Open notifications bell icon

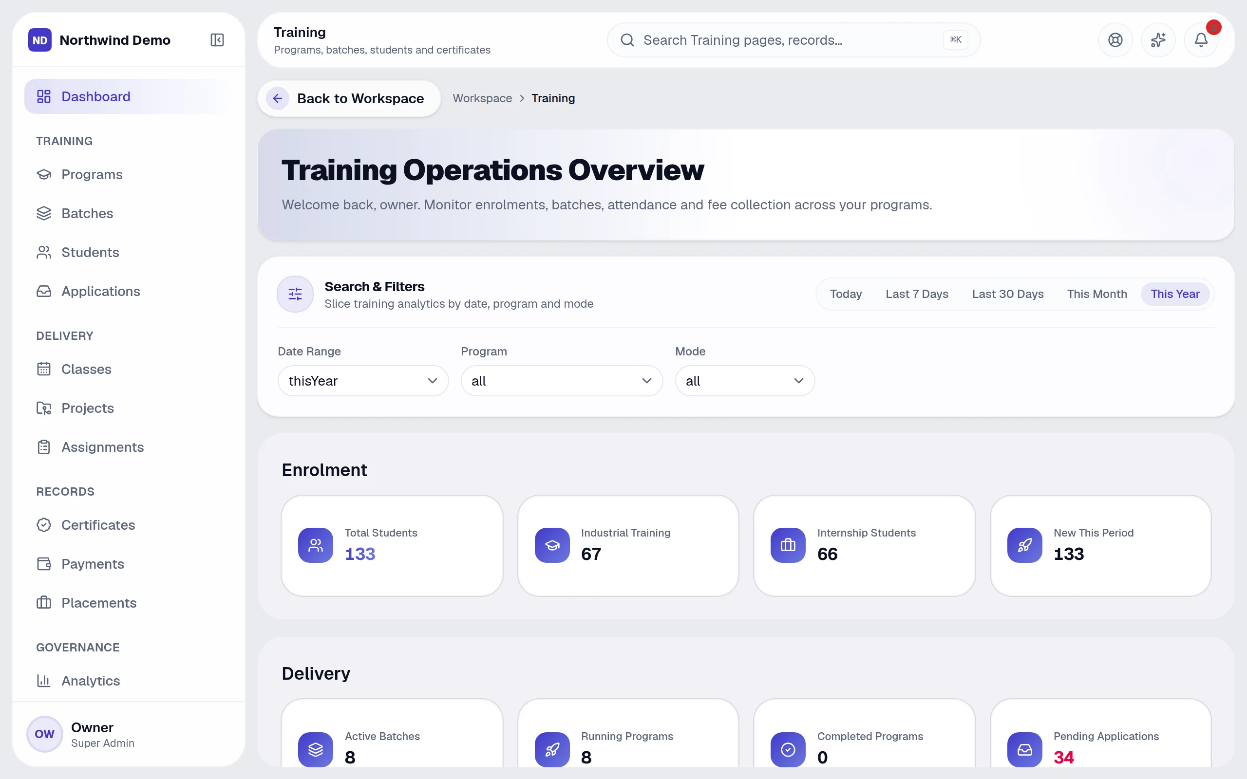tap(1201, 39)
